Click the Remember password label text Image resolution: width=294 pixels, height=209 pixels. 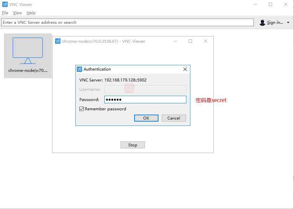[x=105, y=109]
